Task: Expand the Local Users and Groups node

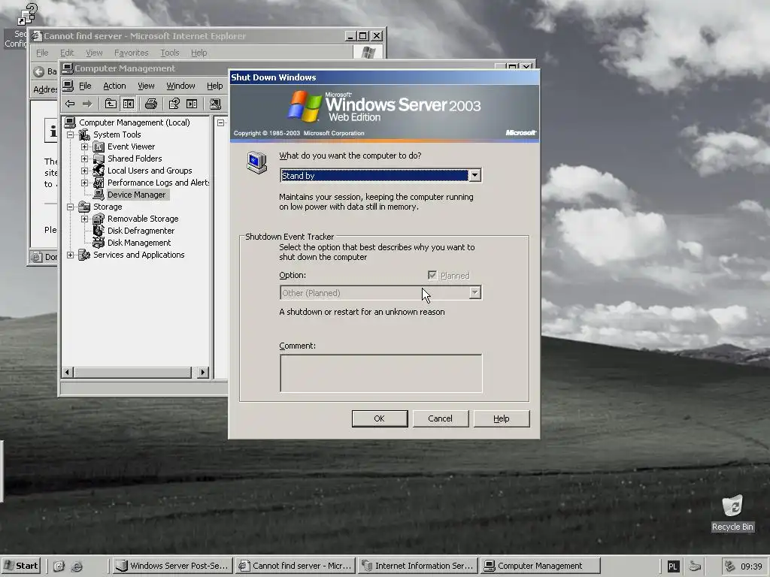Action: 84,171
